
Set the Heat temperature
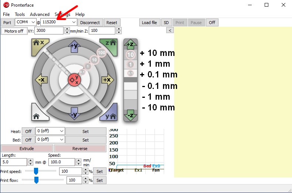tap(86, 132)
